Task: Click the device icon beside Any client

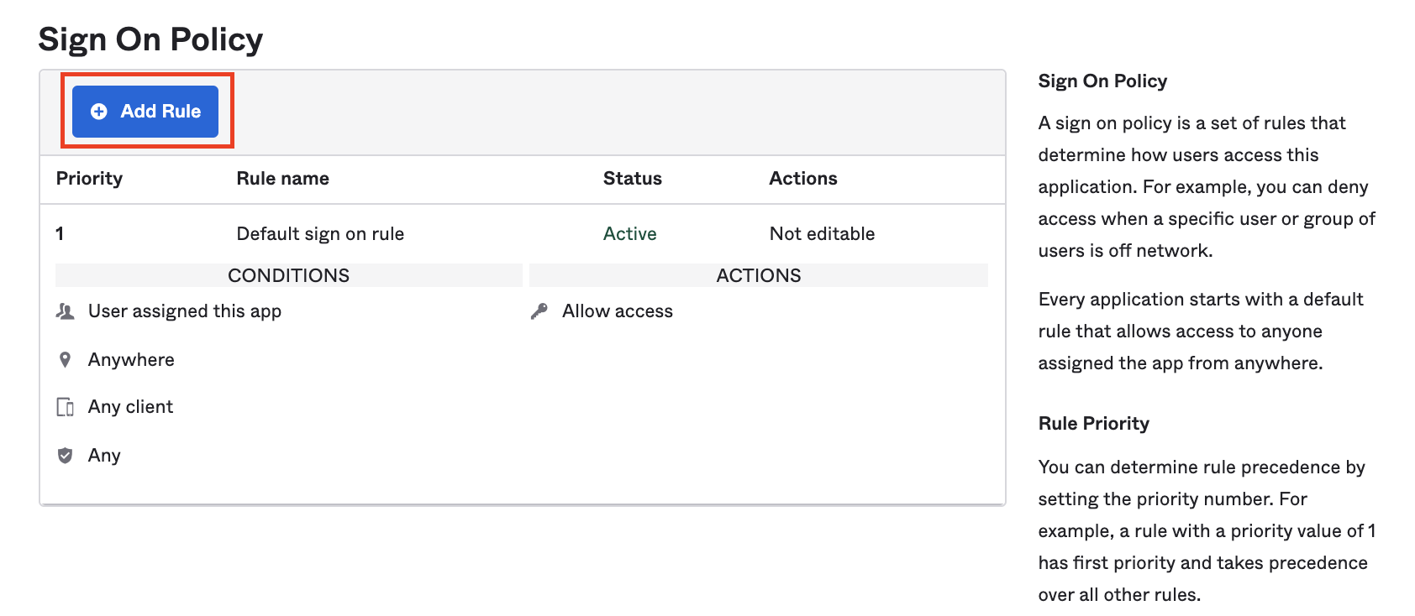Action: coord(65,407)
